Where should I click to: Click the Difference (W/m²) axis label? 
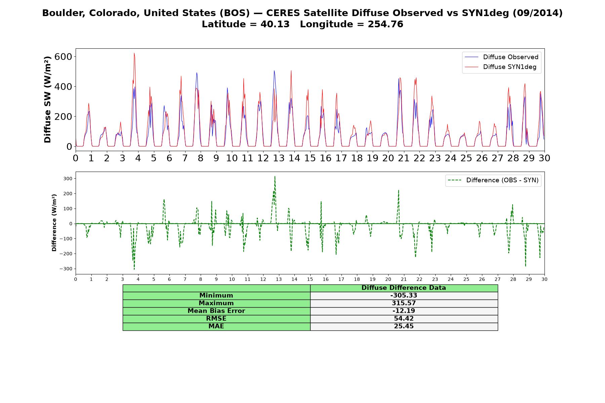tap(54, 223)
